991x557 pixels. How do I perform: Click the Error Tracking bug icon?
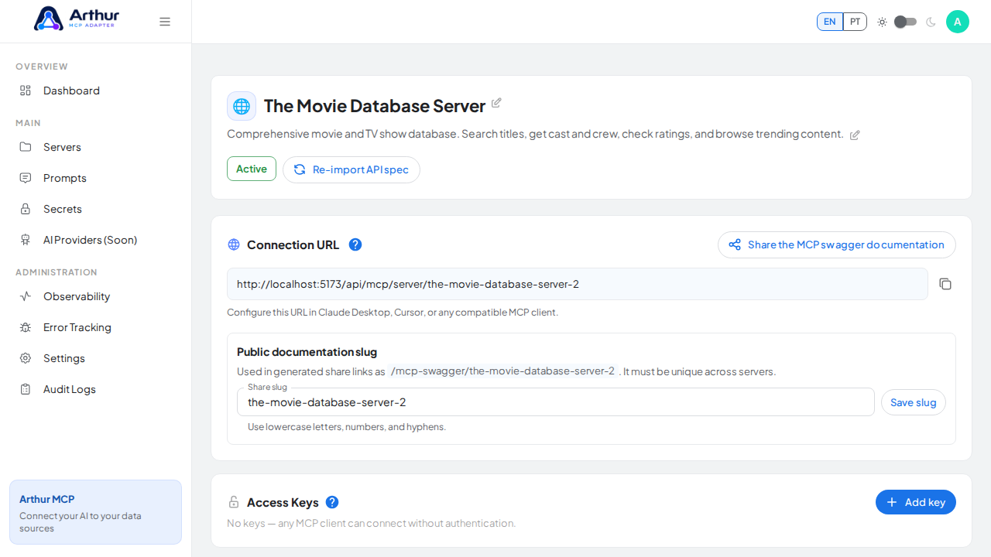pyautogui.click(x=26, y=327)
